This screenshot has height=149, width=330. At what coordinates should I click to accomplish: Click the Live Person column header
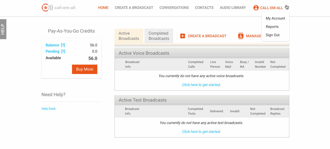point(215,64)
